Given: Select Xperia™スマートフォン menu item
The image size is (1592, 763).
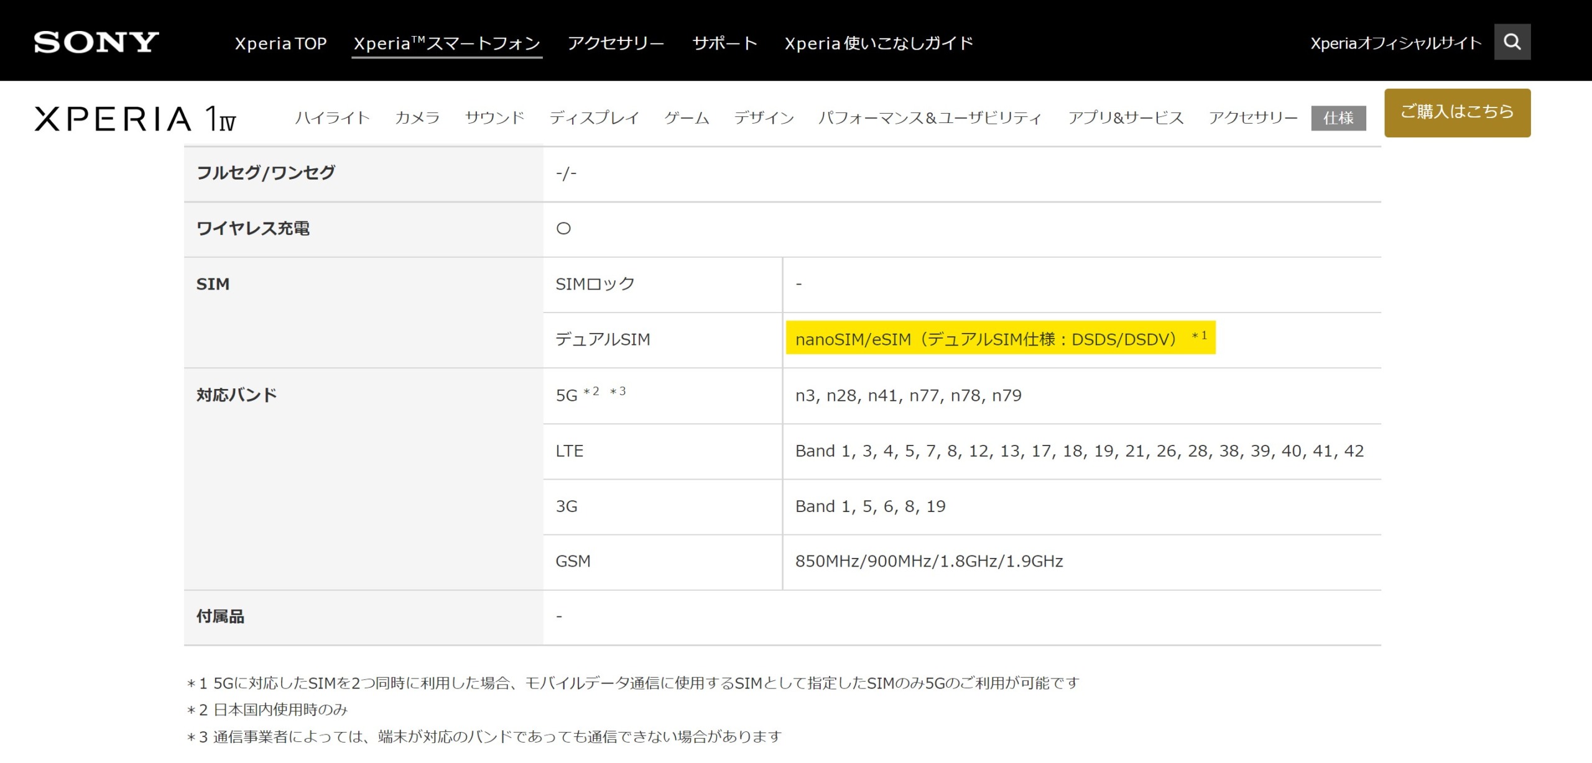Looking at the screenshot, I should click(x=447, y=43).
